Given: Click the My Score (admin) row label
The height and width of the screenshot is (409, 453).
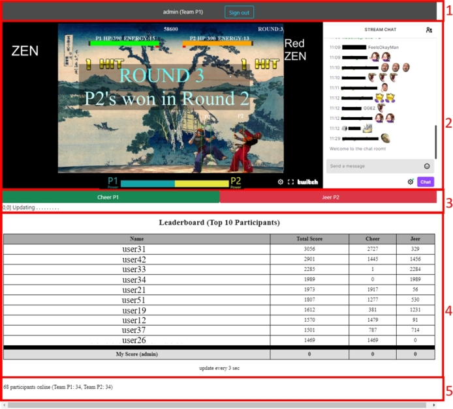Looking at the screenshot, I should 136,354.
